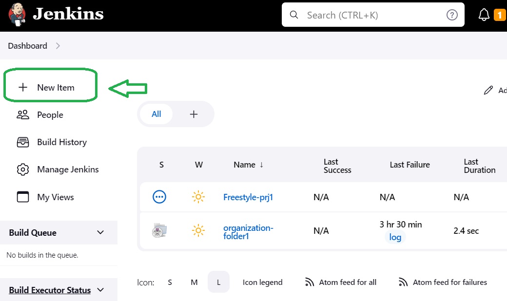This screenshot has height=301, width=507.
Task: Select the All view tab
Action: coord(156,114)
